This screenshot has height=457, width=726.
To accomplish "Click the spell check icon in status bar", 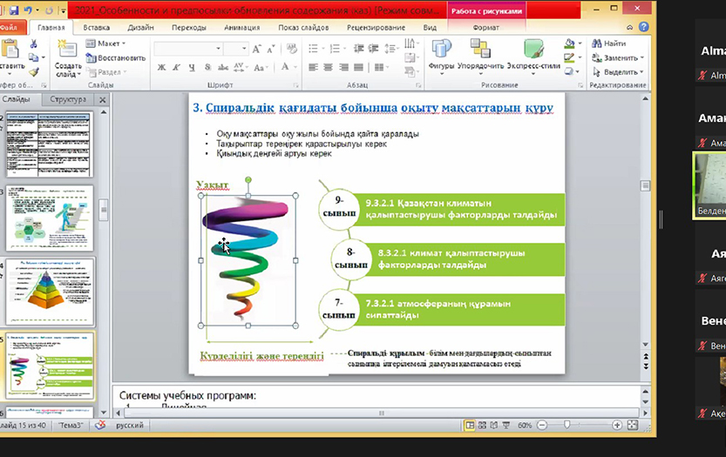I will point(100,426).
